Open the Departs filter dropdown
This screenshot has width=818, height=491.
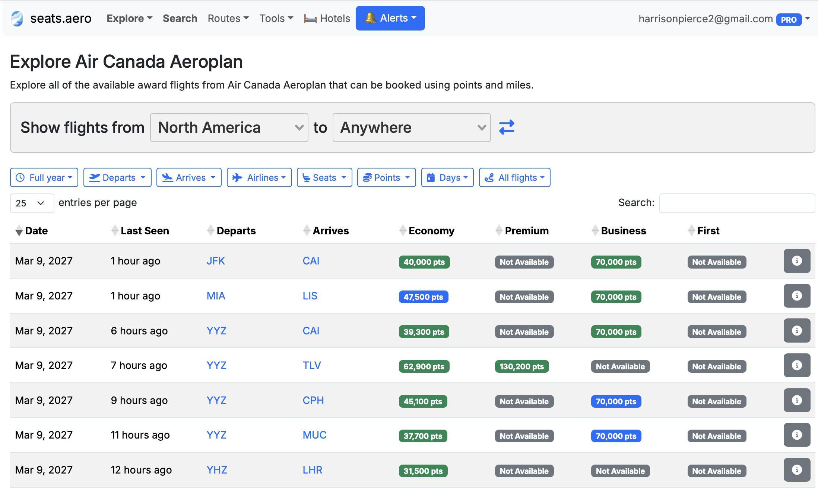click(117, 177)
